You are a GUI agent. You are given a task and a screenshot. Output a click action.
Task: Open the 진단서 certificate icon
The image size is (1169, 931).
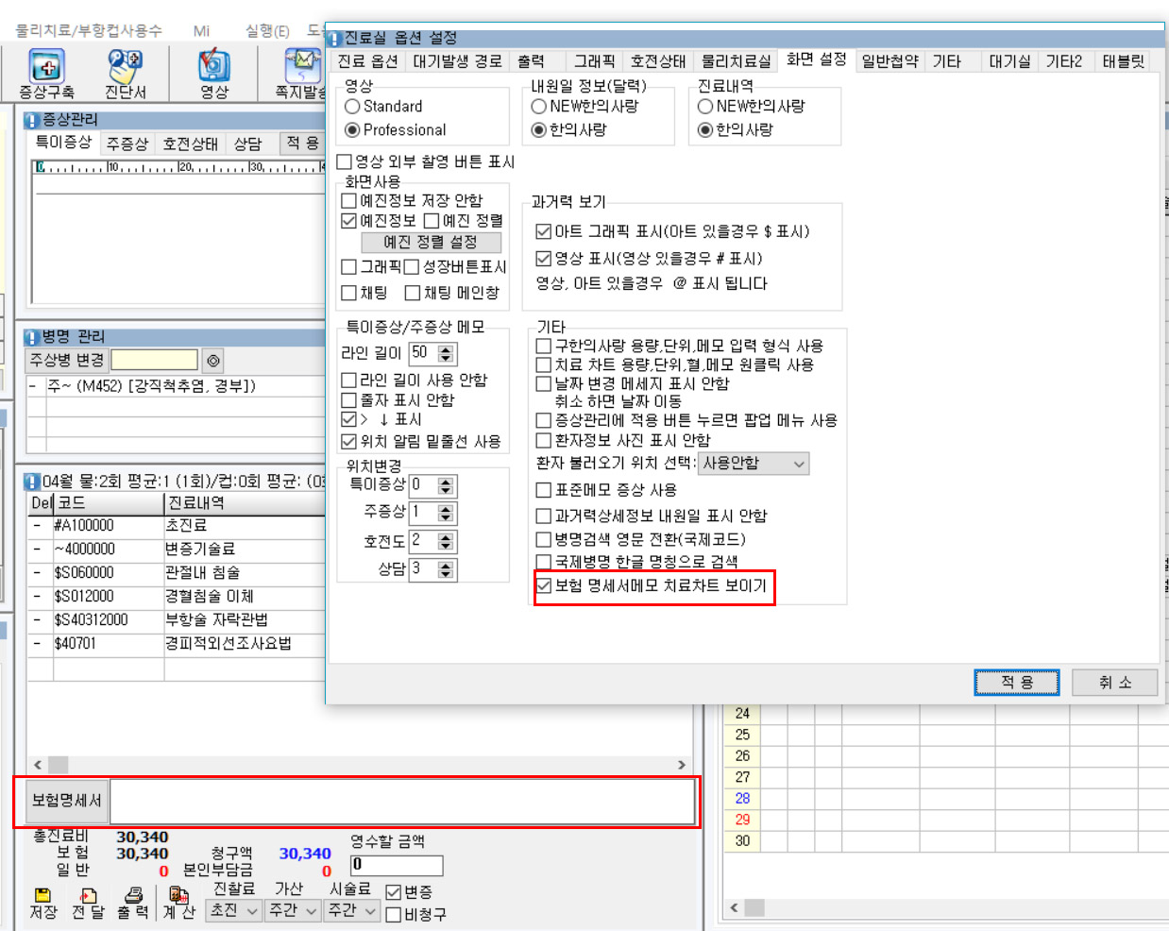tap(125, 68)
